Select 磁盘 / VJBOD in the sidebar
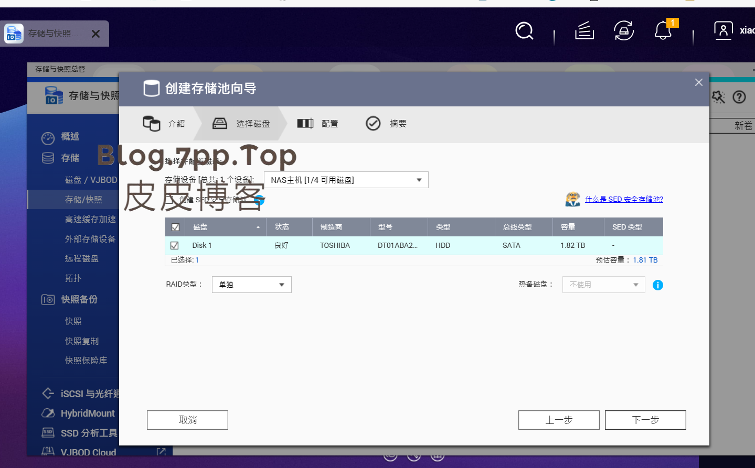 (91, 180)
